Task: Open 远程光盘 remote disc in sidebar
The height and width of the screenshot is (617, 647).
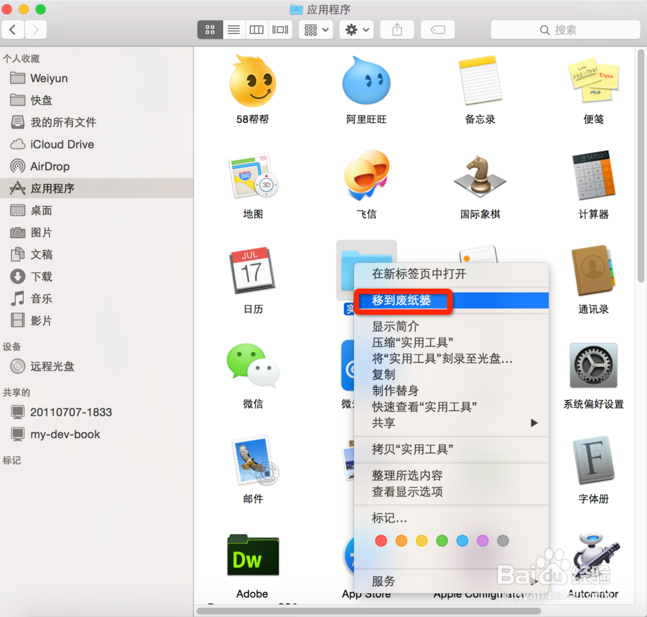Action: tap(96, 366)
